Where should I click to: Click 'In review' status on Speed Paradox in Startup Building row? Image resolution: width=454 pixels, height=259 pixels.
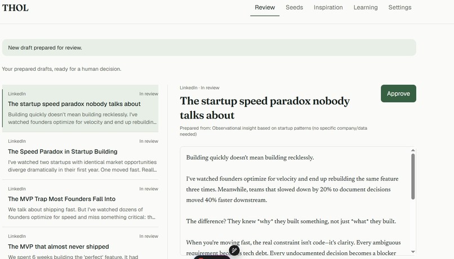pos(149,141)
